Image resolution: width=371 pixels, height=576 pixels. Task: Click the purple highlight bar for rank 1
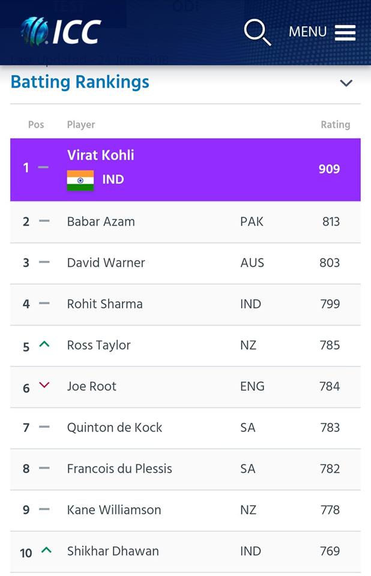click(185, 169)
